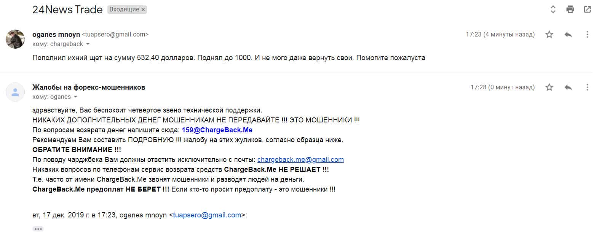Click sender name oganes mnoyn
Image resolution: width=599 pixels, height=244 pixels.
pos(56,35)
